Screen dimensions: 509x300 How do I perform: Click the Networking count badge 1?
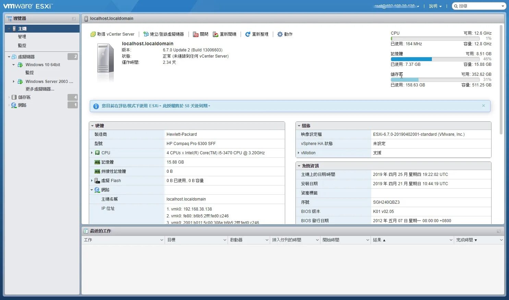[x=73, y=105]
